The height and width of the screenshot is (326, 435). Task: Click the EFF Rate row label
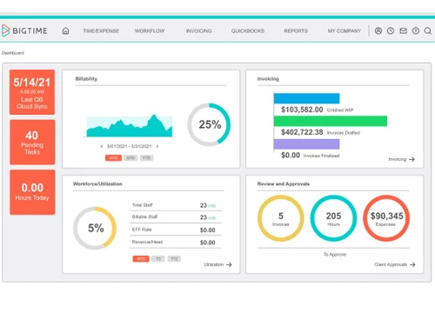point(142,230)
